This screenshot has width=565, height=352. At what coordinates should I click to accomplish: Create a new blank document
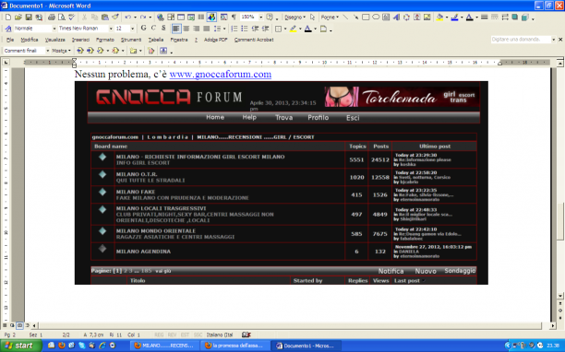pyautogui.click(x=8, y=17)
